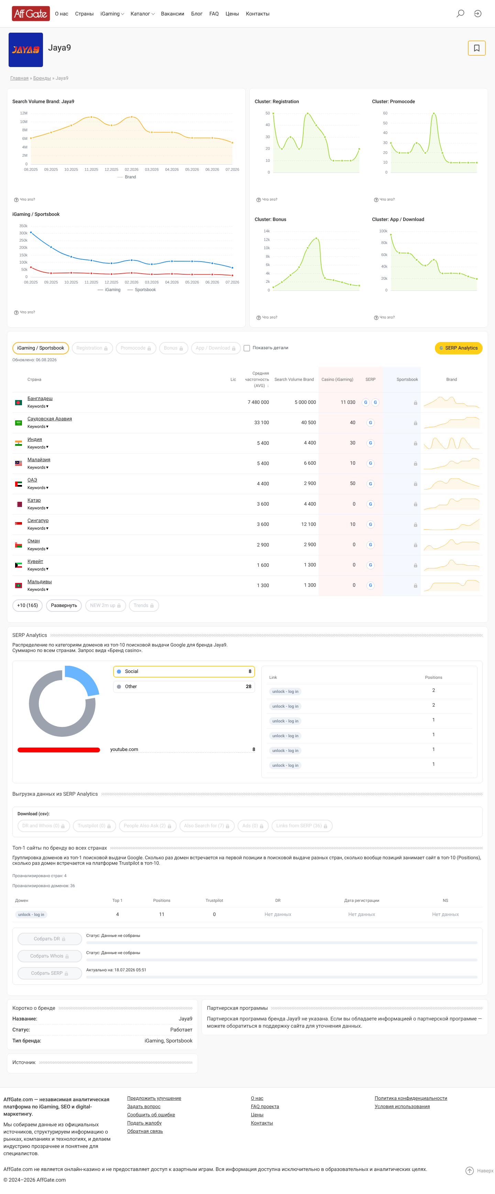This screenshot has width=495, height=1194.
Task: Select the locked Registration tab
Action: click(x=92, y=348)
